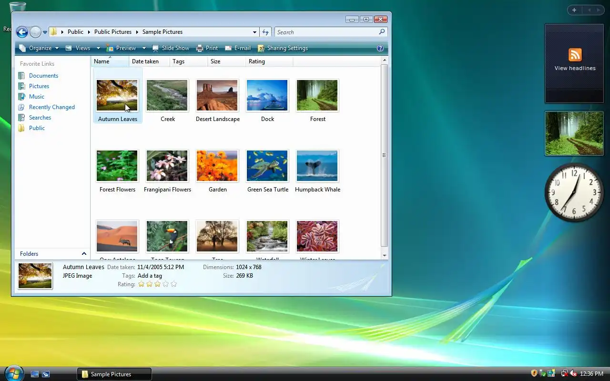Image resolution: width=610 pixels, height=381 pixels.
Task: Open the recent pages dropdown beside Forward
Action: pyautogui.click(x=45, y=32)
